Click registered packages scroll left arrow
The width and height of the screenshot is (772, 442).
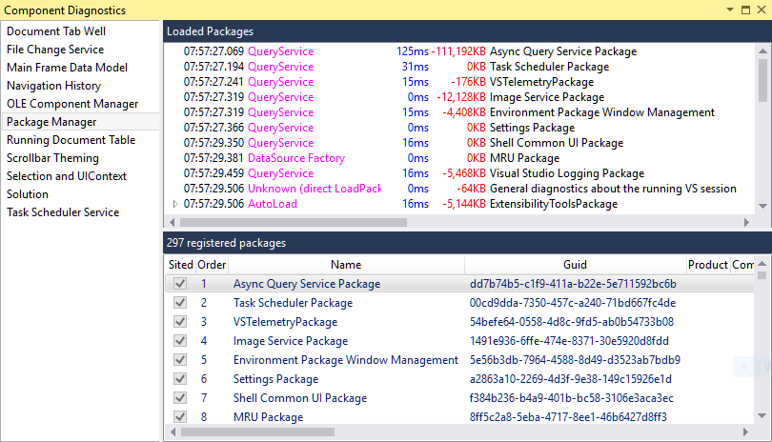pos(173,432)
